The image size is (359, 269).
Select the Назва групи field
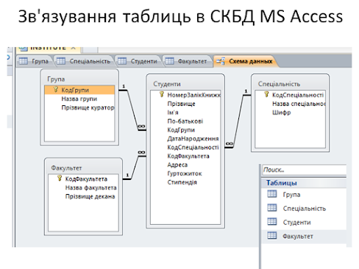pos(79,98)
